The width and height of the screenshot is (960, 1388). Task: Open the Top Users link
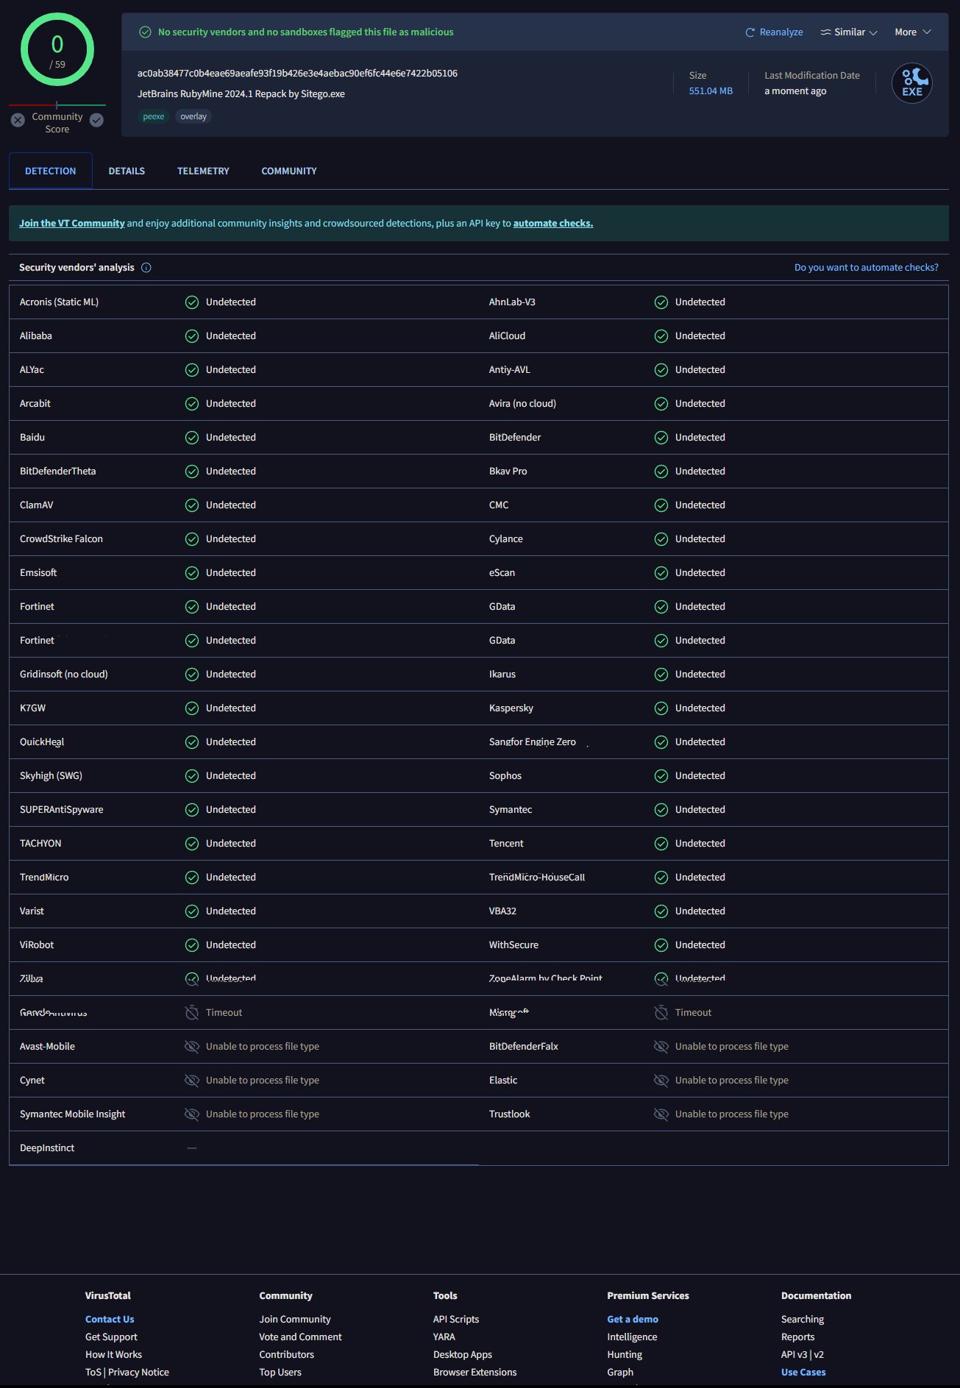pyautogui.click(x=280, y=1373)
